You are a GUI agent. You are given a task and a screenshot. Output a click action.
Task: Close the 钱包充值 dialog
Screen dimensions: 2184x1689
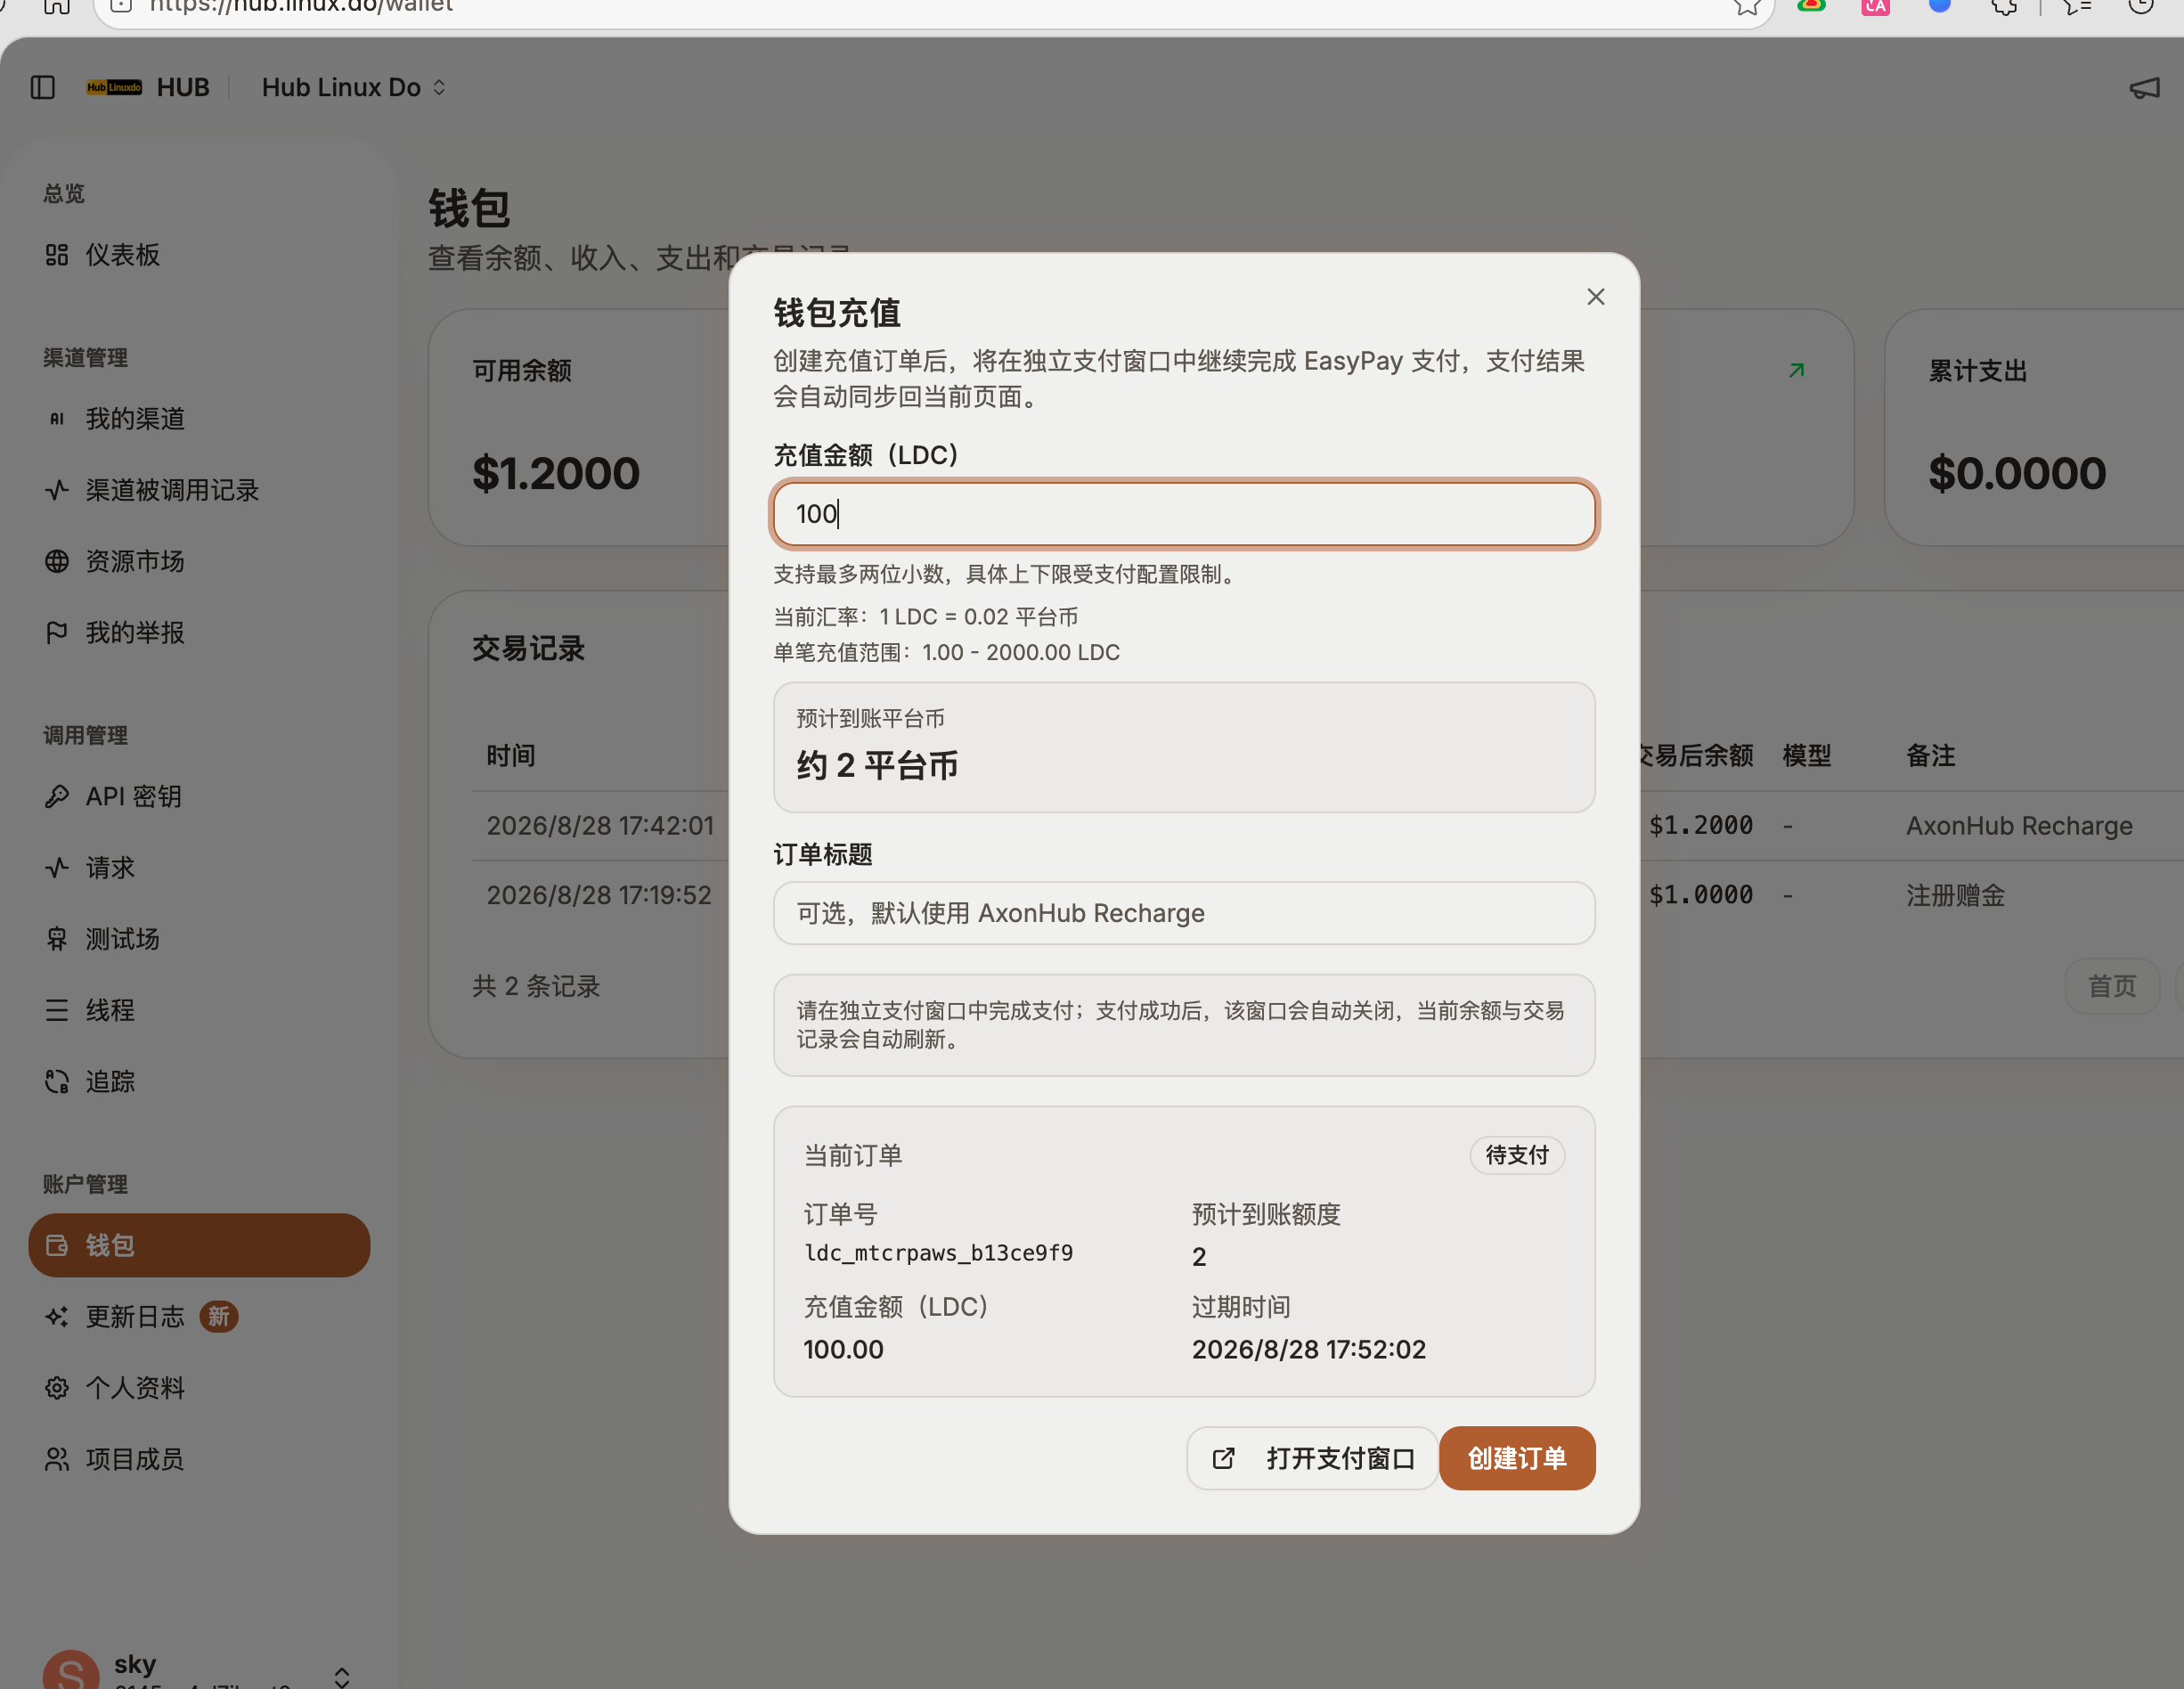(x=1595, y=297)
